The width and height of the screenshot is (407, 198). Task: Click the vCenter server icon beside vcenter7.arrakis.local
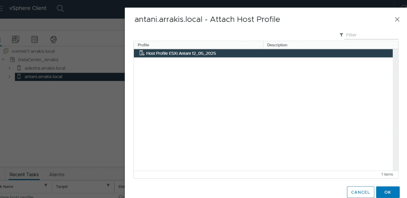(x=6, y=51)
